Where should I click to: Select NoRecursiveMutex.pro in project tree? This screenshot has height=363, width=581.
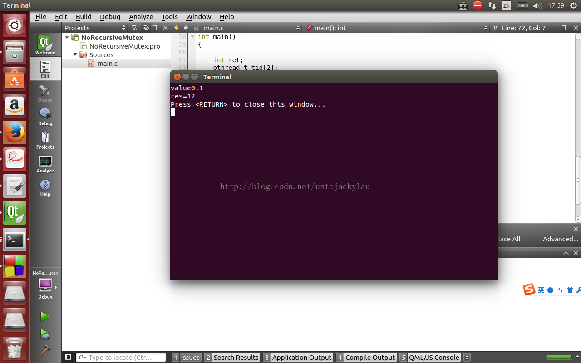click(x=124, y=46)
